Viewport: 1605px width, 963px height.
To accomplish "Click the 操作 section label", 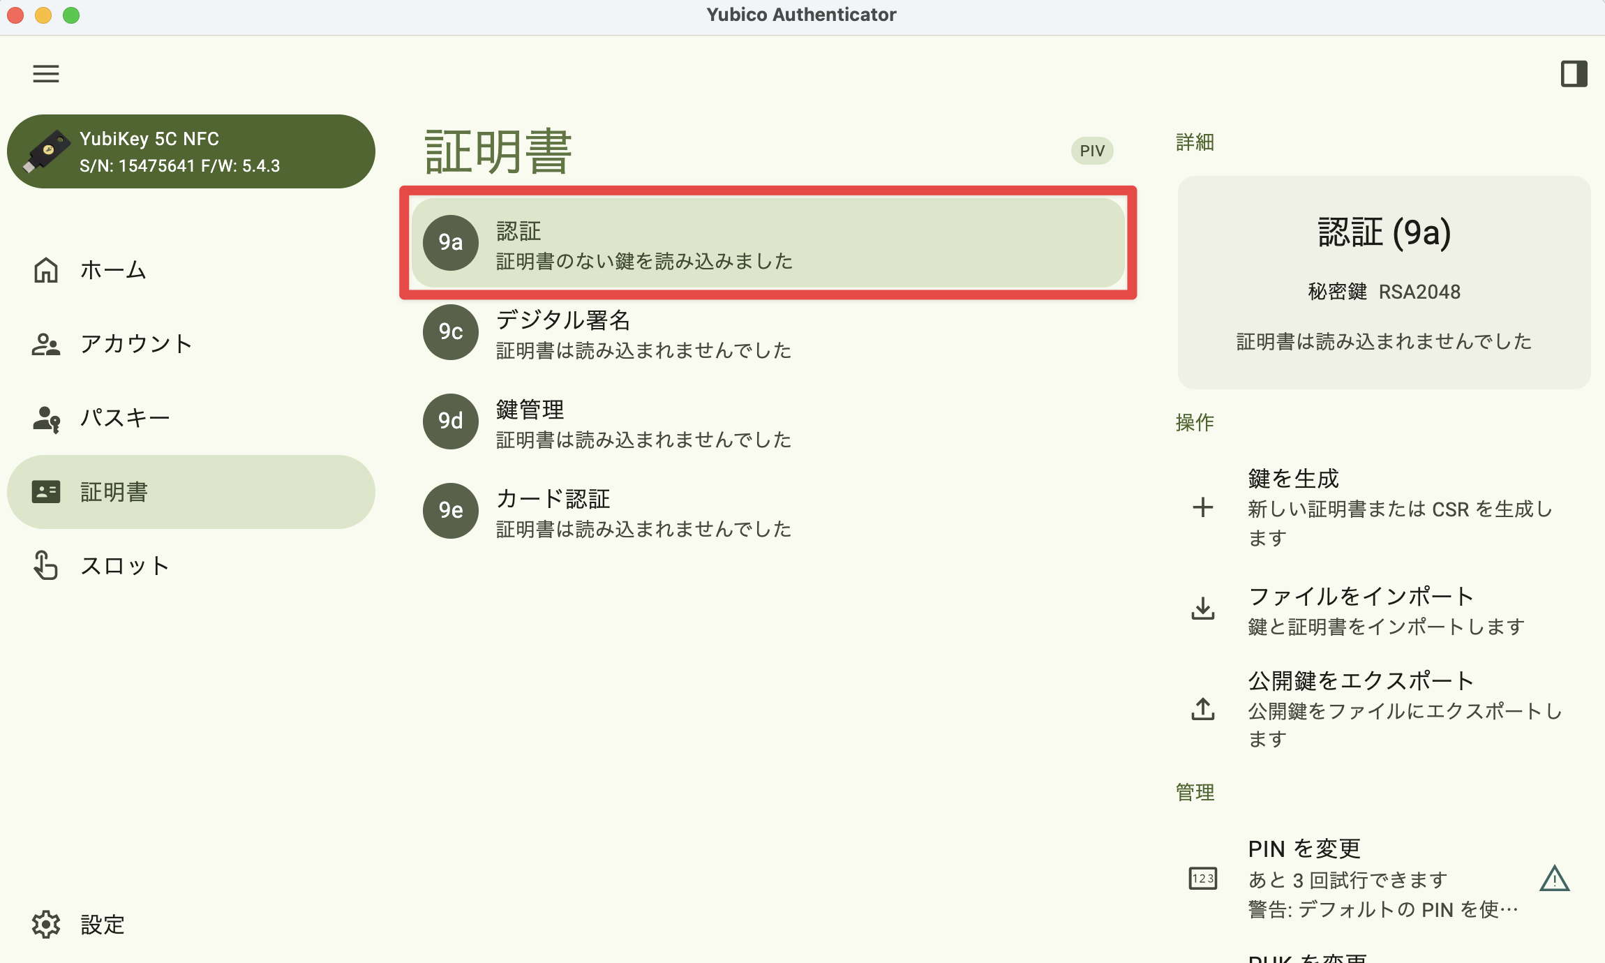I will click(1195, 422).
